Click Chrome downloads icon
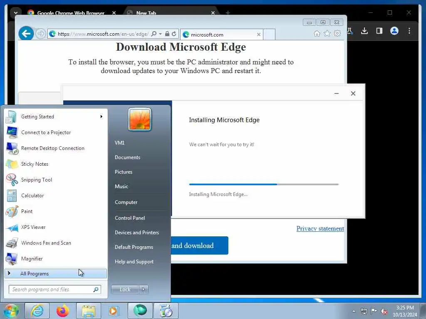This screenshot has height=319, width=426. tap(364, 31)
